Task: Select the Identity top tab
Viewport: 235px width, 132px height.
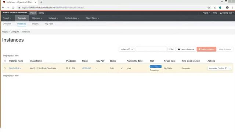Action: point(41,13)
